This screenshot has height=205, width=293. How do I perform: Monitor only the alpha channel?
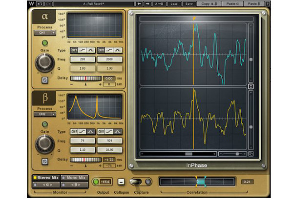[x=46, y=185]
